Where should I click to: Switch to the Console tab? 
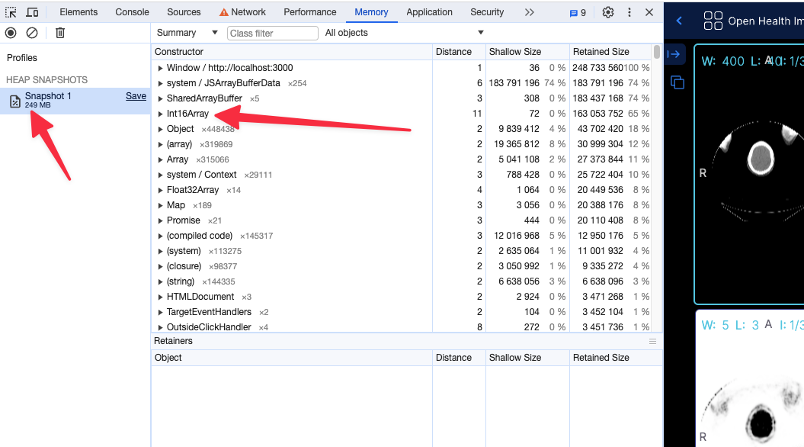click(132, 12)
